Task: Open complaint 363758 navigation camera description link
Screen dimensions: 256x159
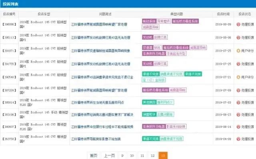Action: (x=96, y=139)
